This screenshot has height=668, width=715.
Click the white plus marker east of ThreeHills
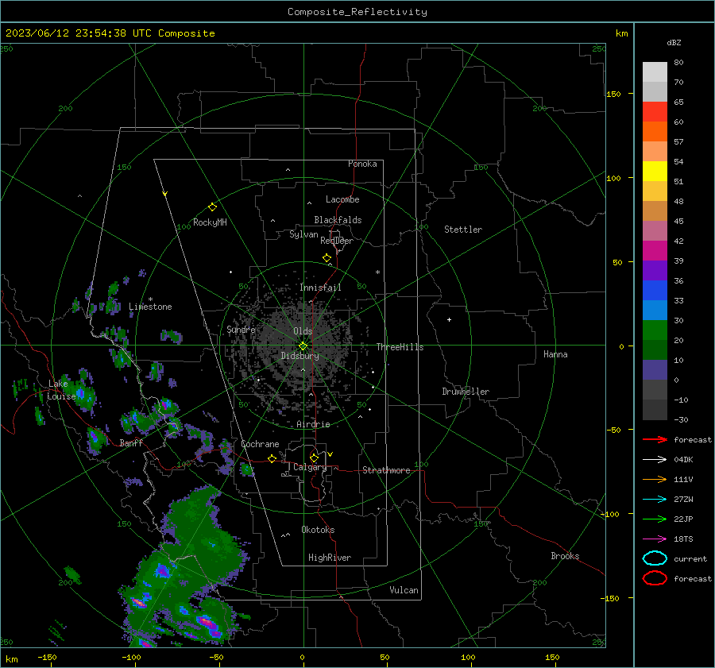[449, 319]
